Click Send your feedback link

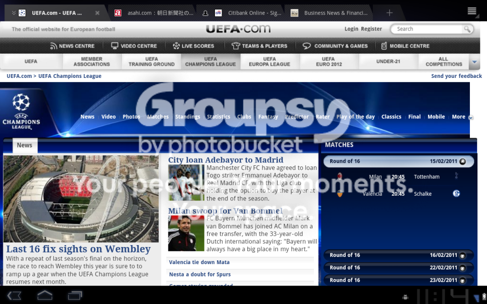click(x=457, y=76)
